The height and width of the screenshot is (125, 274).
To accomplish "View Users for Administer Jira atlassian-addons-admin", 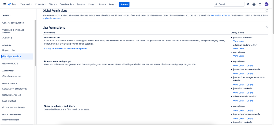I will point(239,49).
